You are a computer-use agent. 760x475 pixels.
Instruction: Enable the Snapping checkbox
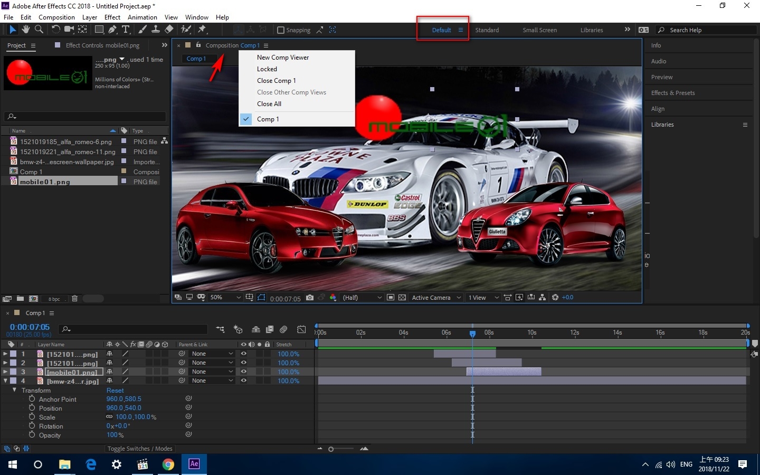(281, 30)
